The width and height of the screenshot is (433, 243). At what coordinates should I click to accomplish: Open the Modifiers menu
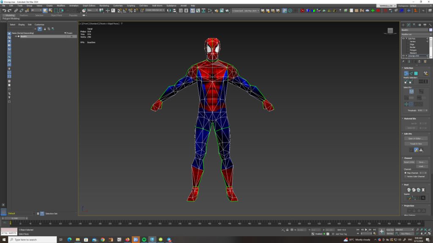tap(61, 5)
